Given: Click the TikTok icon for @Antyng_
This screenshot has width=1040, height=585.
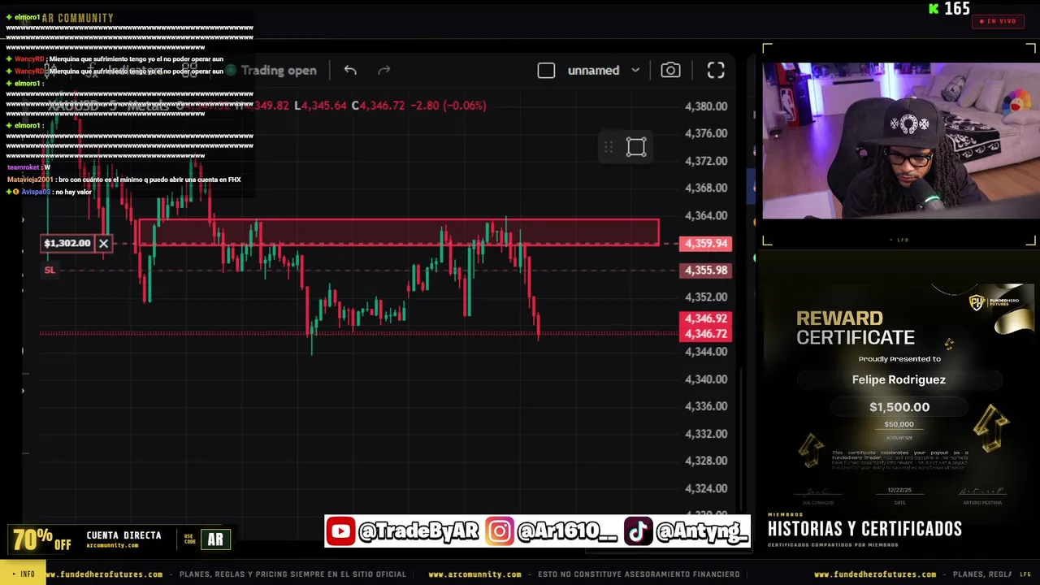Looking at the screenshot, I should tap(638, 531).
